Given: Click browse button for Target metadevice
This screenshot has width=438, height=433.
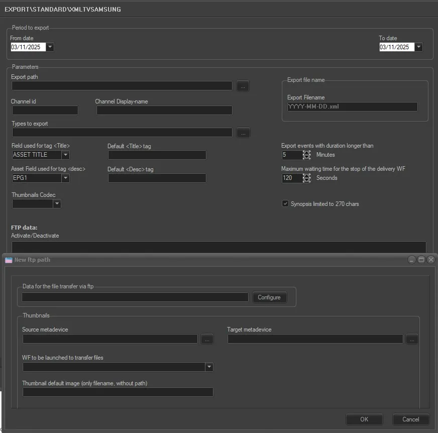Looking at the screenshot, I should 412,340.
